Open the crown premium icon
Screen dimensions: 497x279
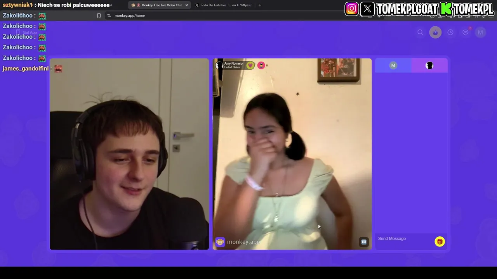point(435,33)
